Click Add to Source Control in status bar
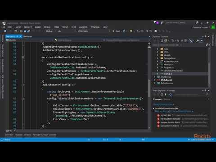This screenshot has width=216, height=162. [201, 139]
